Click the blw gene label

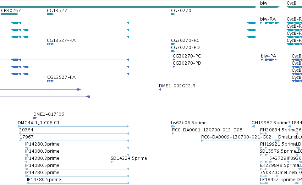(x=264, y=3)
